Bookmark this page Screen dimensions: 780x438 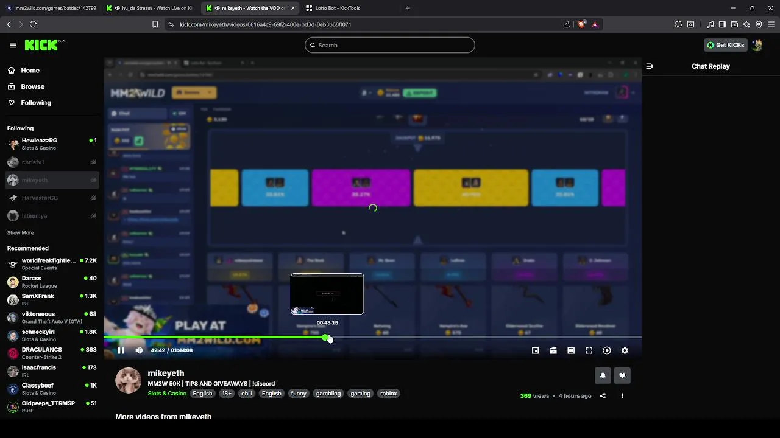click(155, 24)
